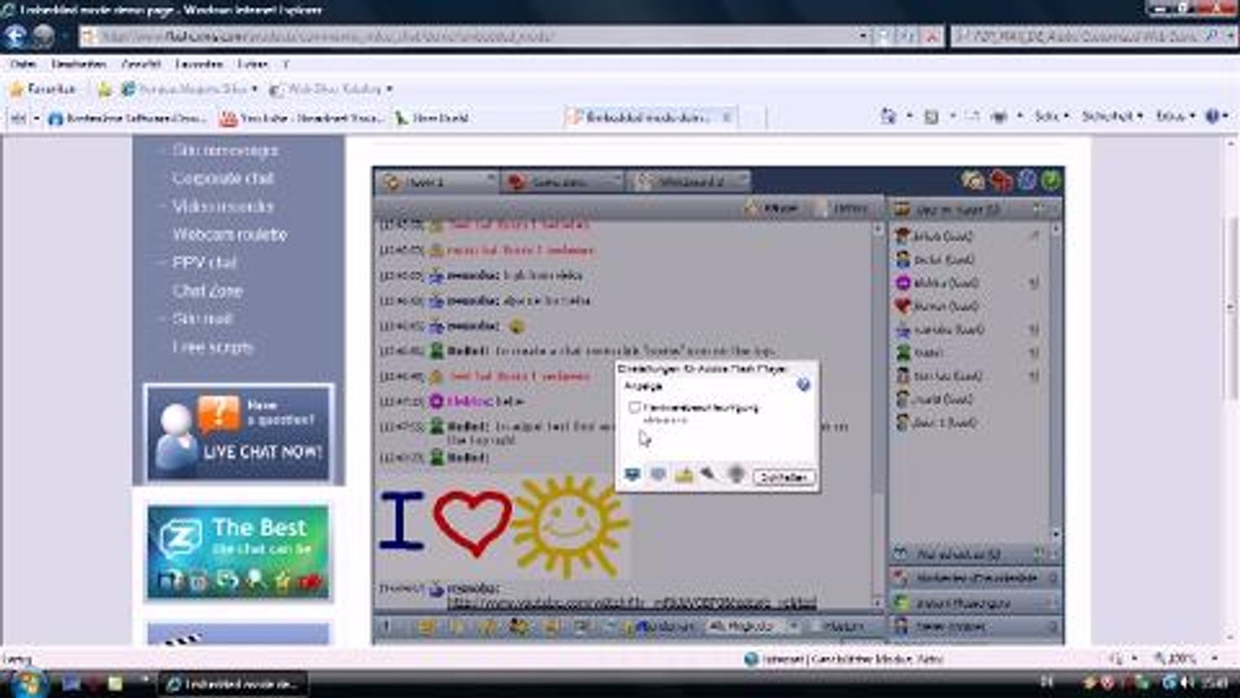This screenshot has width=1240, height=698.
Task: Click the Favoriten star button
Action: tap(43, 89)
